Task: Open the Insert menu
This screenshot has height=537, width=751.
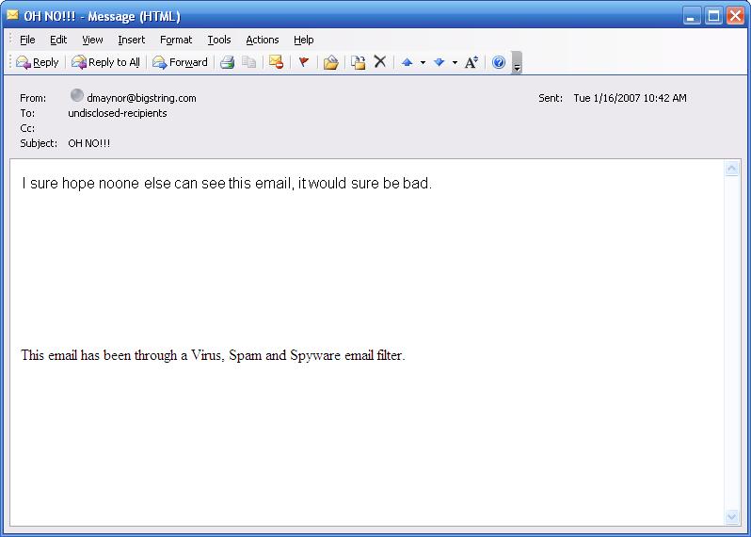Action: (x=131, y=40)
